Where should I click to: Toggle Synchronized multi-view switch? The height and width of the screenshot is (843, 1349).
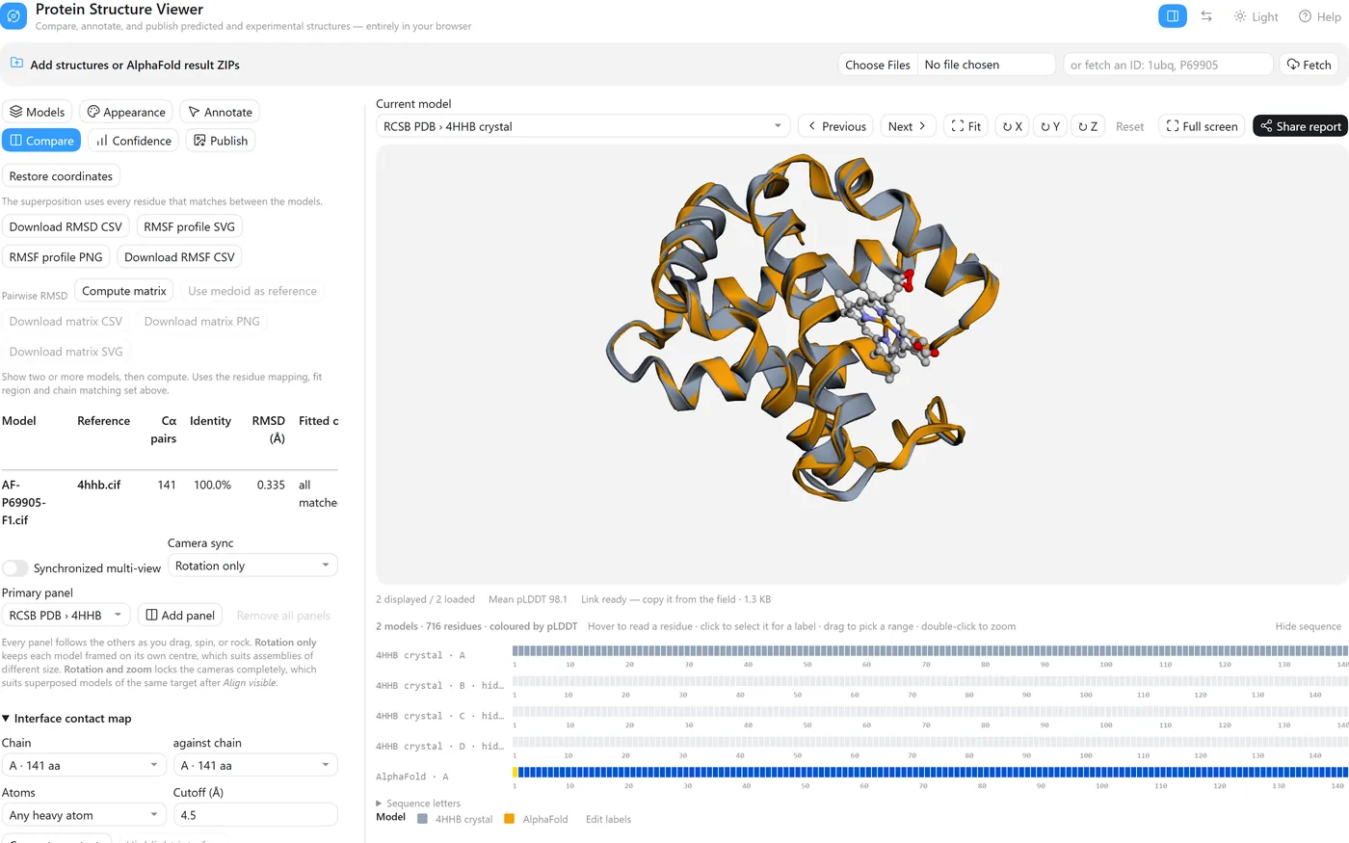(x=15, y=568)
